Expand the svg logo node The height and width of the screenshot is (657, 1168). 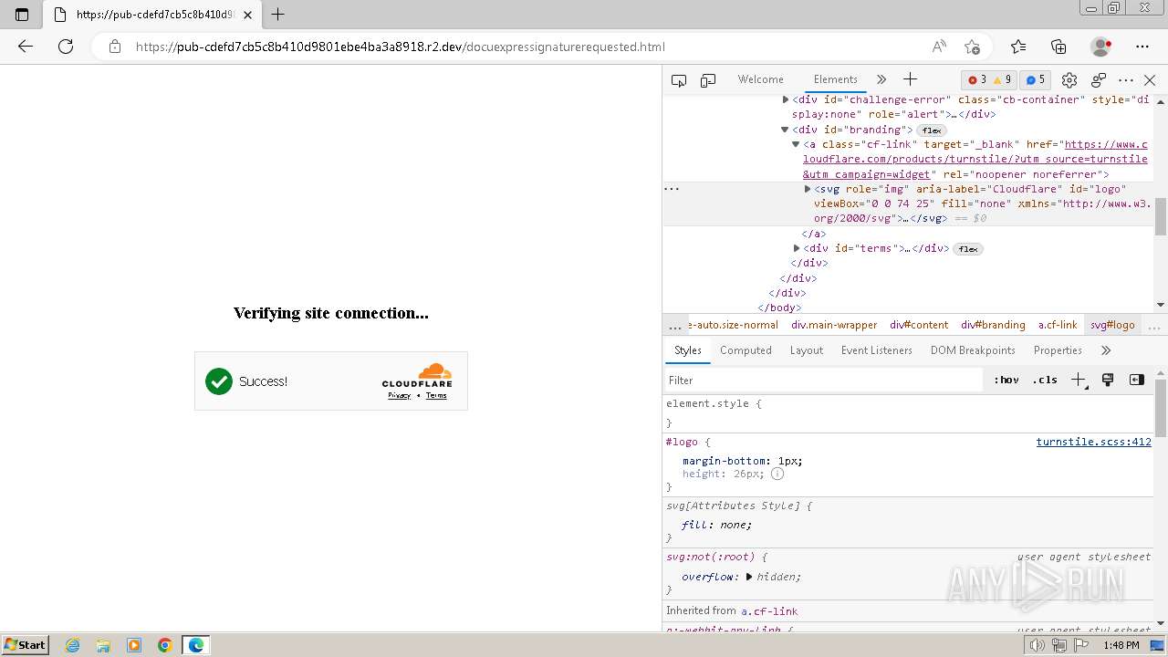tap(808, 189)
